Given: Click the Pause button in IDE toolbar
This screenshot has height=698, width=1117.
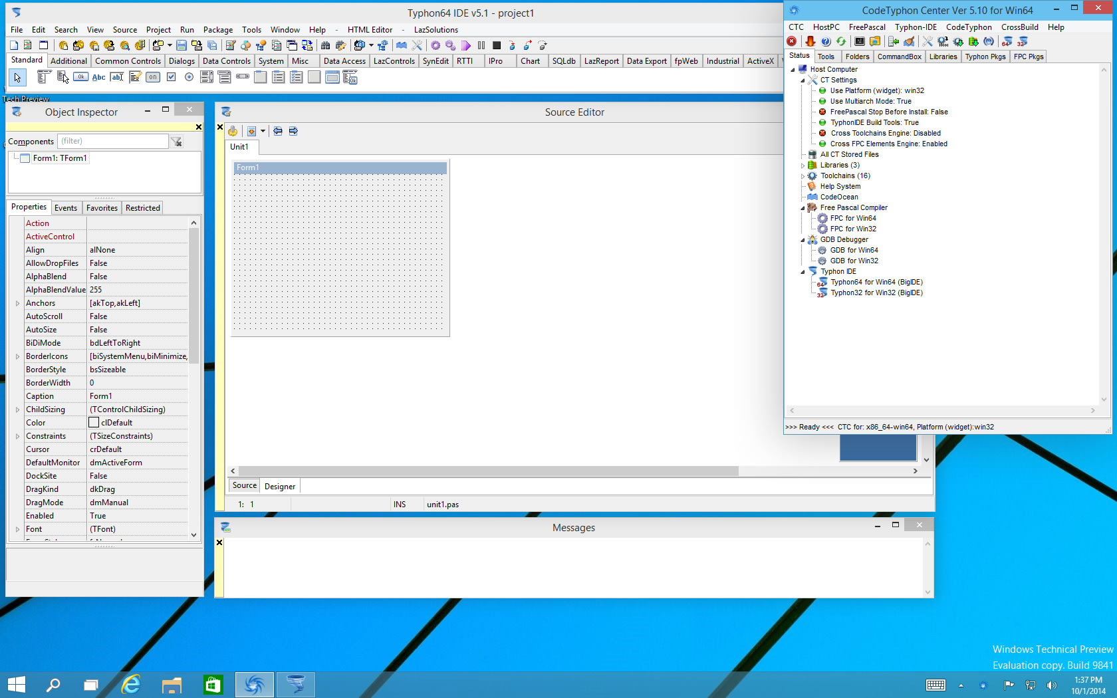Looking at the screenshot, I should pos(481,45).
